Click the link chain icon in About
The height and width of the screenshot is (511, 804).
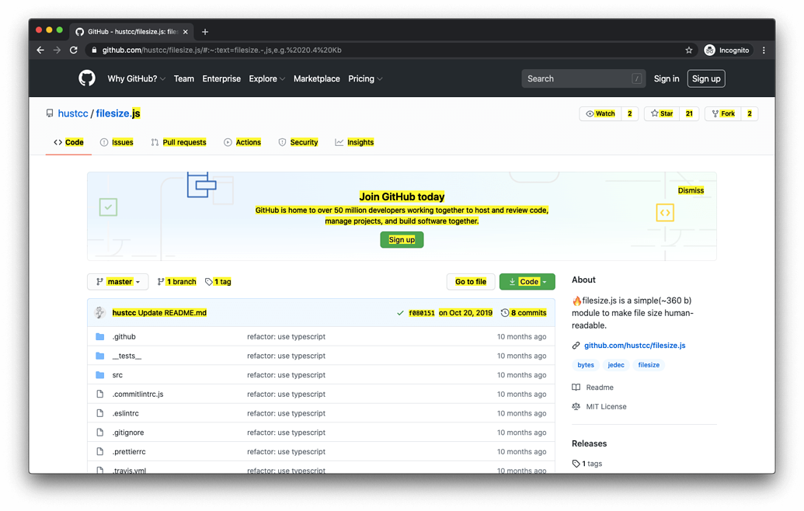[x=576, y=346]
